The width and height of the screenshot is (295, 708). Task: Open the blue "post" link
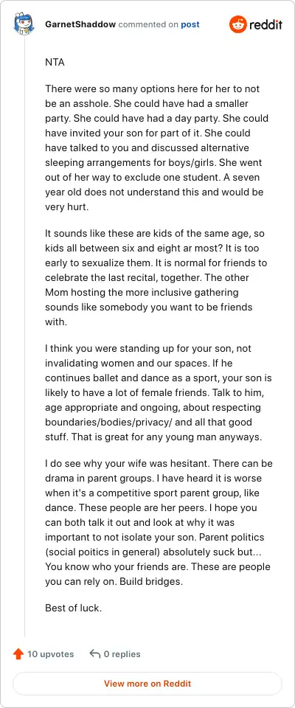click(190, 24)
